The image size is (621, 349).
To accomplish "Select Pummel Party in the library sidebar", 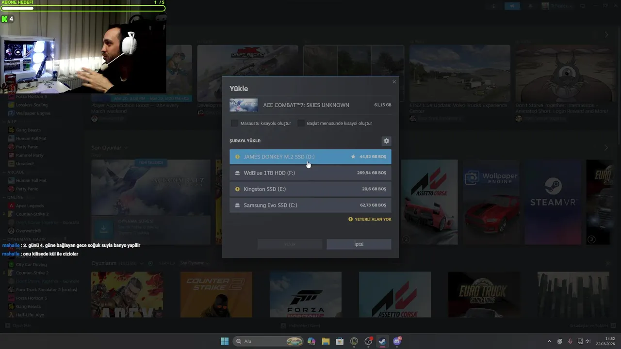I will 30,155.
